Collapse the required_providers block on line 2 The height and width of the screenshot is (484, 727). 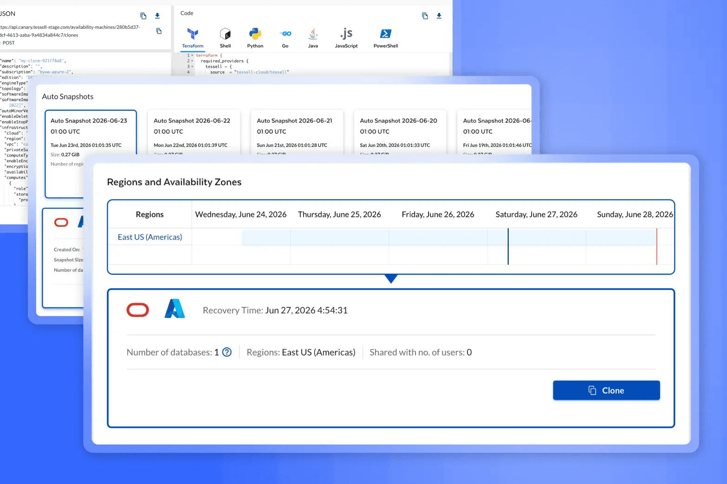[192, 61]
